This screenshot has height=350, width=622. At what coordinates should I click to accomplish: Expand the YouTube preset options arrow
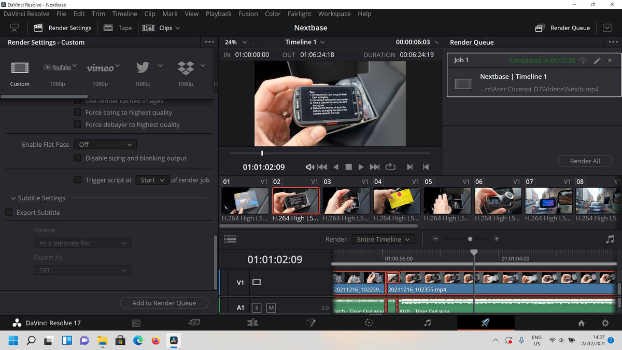tap(75, 65)
